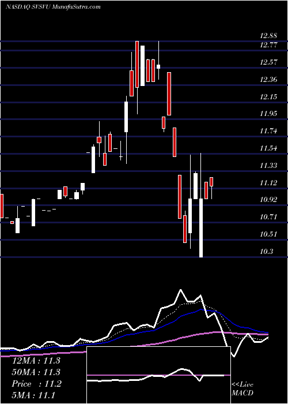Click the 11.54 price level label
The height and width of the screenshot is (404, 288).
click(269, 148)
